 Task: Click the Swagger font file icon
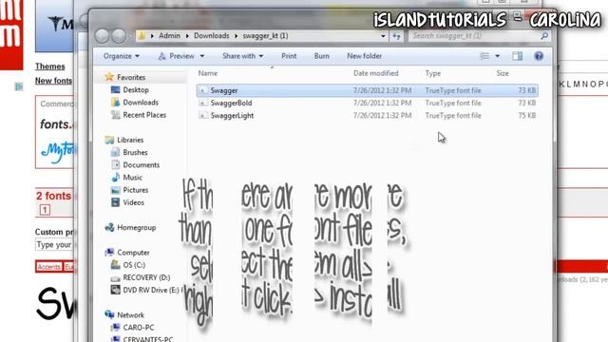point(202,91)
